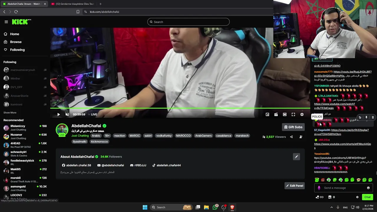Viewport: 377px width, 212px height.
Task: Open recommended channel asmongold
Action: coord(25,188)
